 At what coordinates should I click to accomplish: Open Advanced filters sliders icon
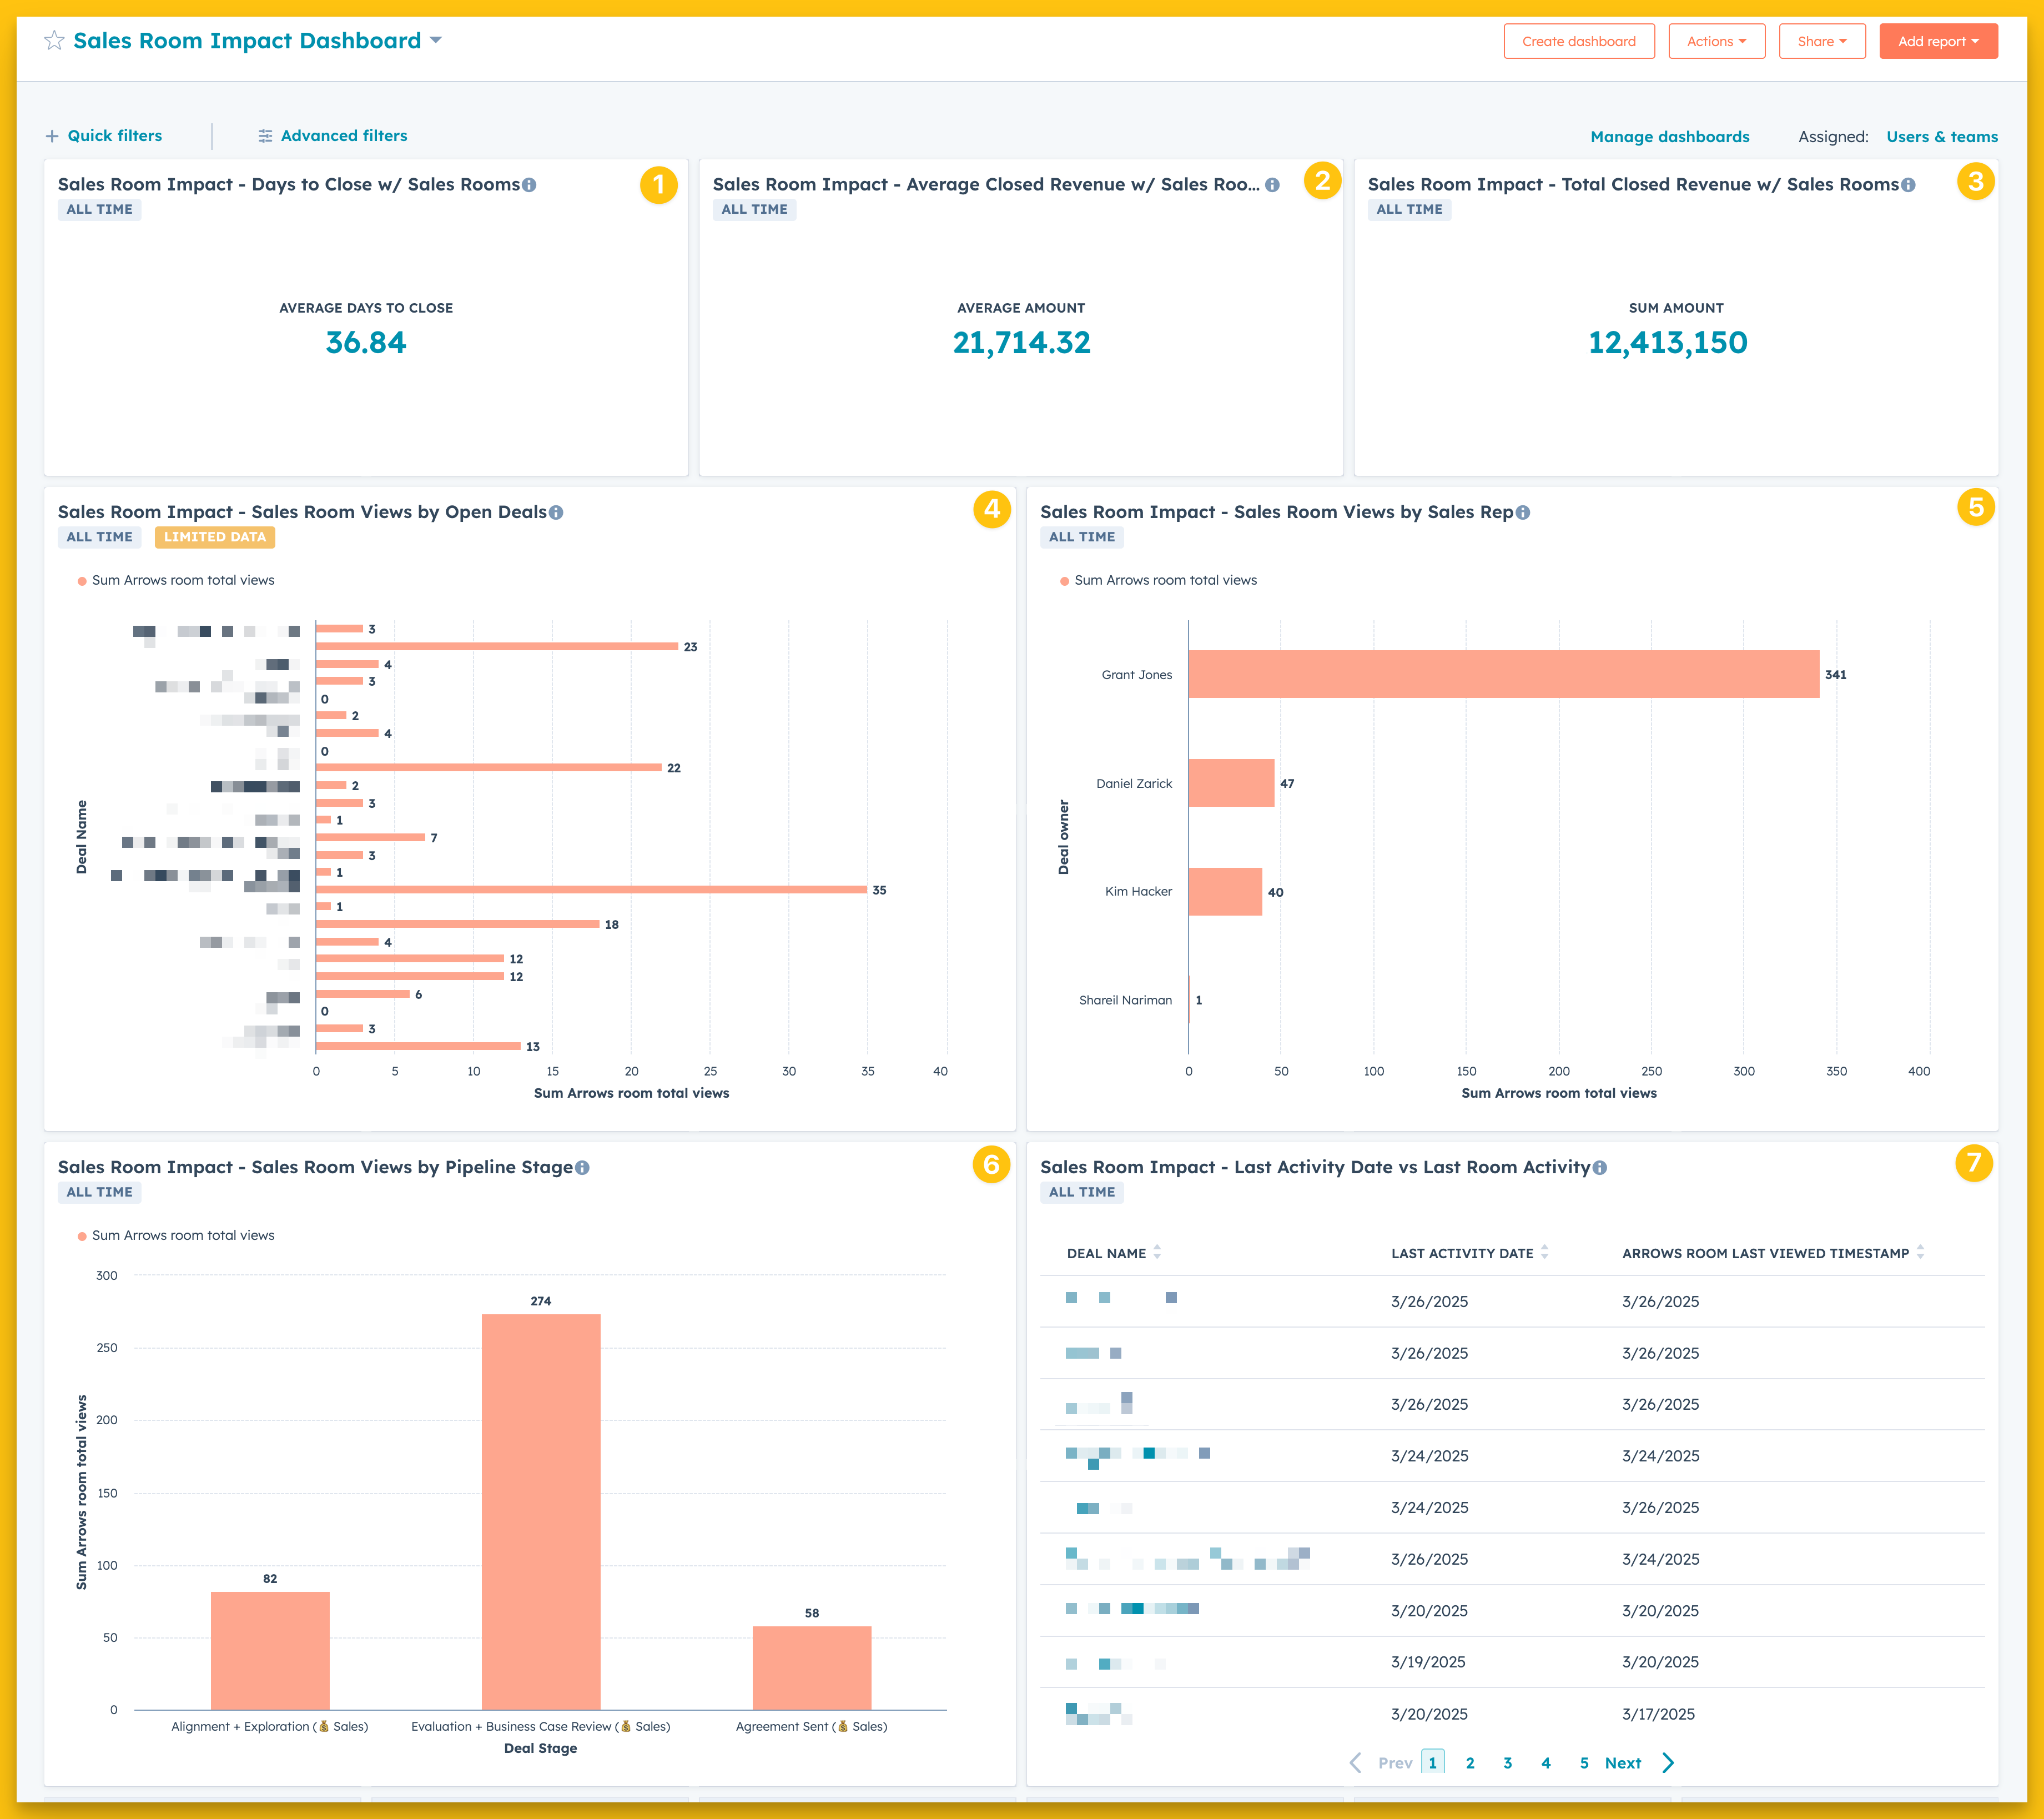pyautogui.click(x=265, y=136)
